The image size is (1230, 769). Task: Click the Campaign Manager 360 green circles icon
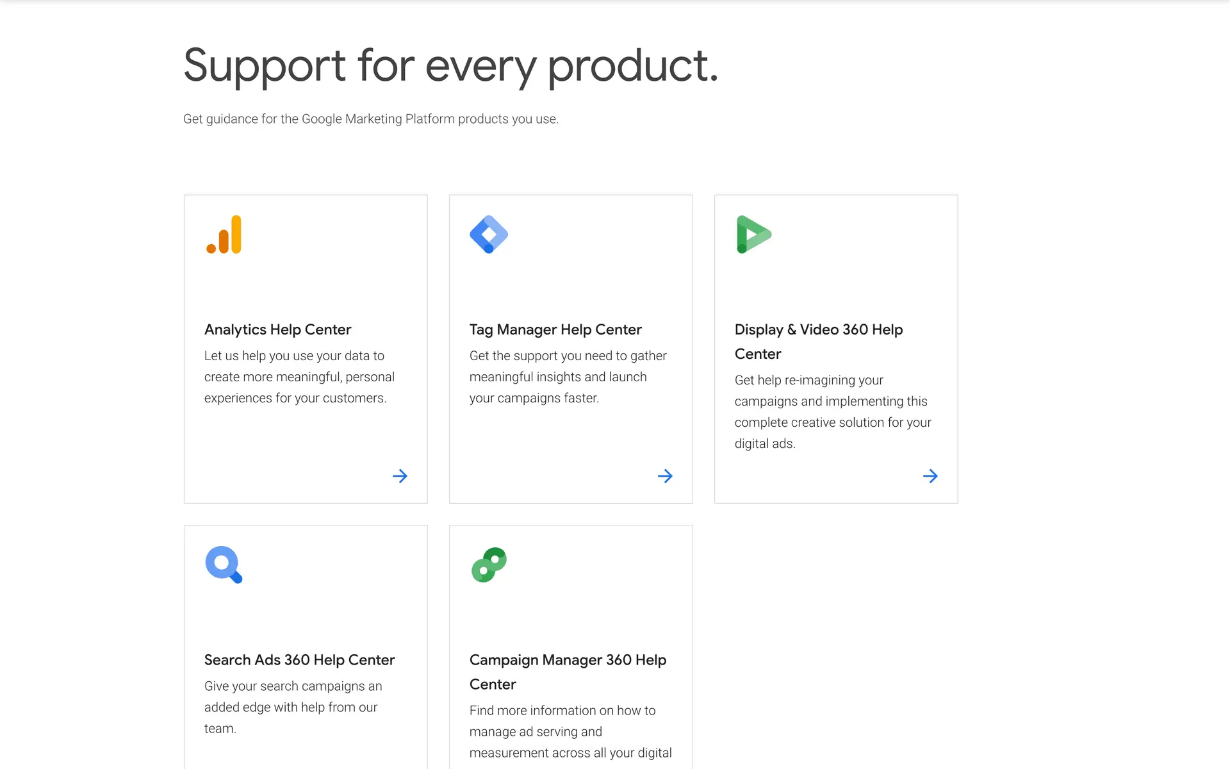tap(489, 565)
